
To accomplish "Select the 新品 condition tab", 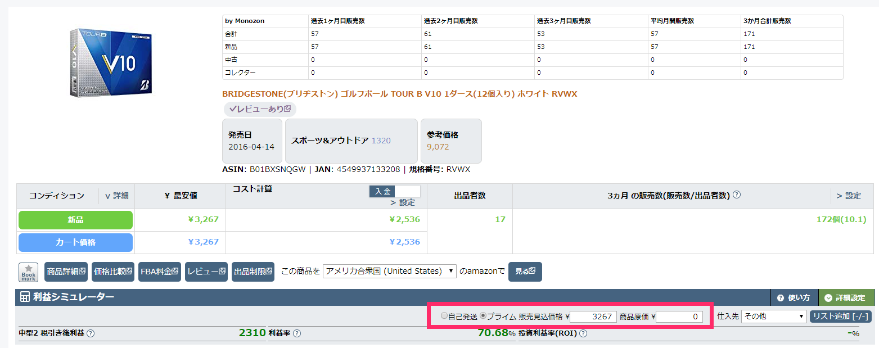I will pyautogui.click(x=75, y=220).
